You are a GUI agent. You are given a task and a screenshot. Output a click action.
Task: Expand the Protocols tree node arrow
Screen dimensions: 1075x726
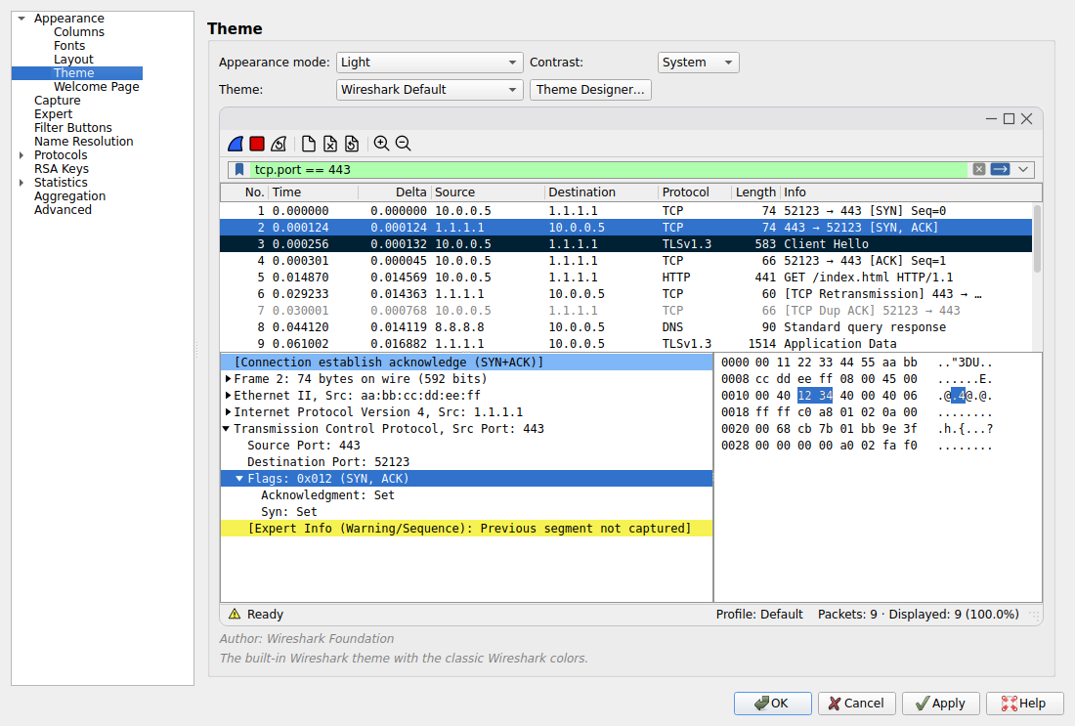pyautogui.click(x=21, y=155)
